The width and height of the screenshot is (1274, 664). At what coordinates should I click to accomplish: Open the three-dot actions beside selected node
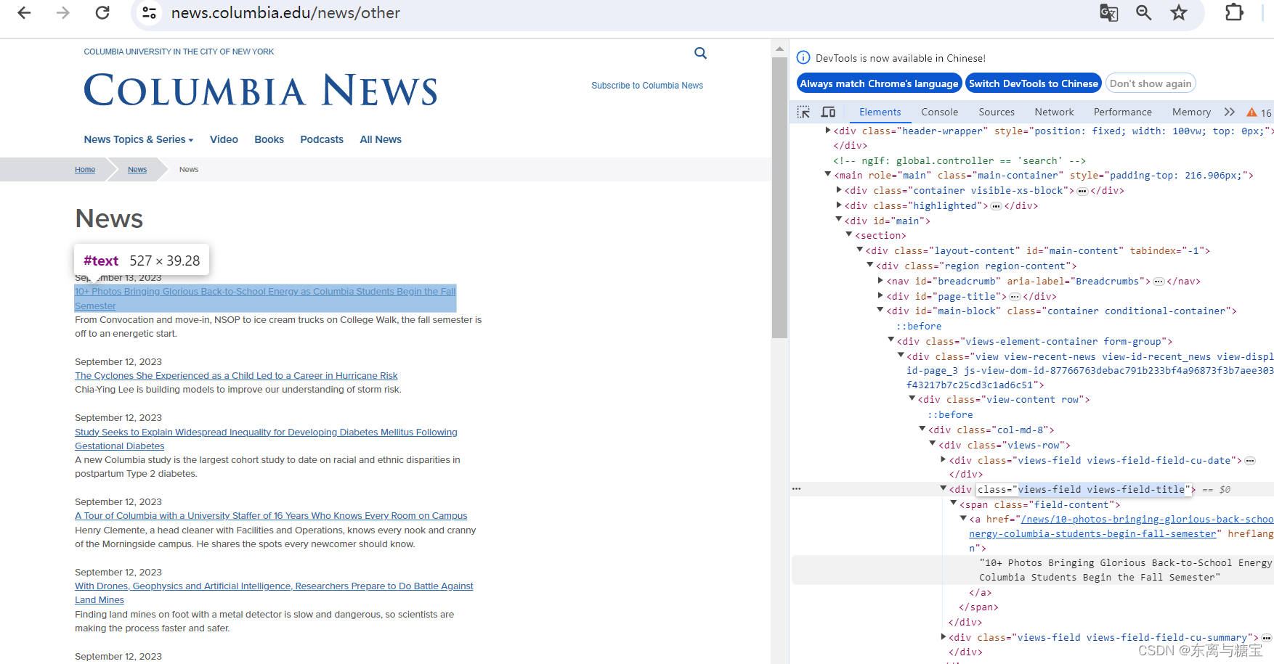(797, 489)
